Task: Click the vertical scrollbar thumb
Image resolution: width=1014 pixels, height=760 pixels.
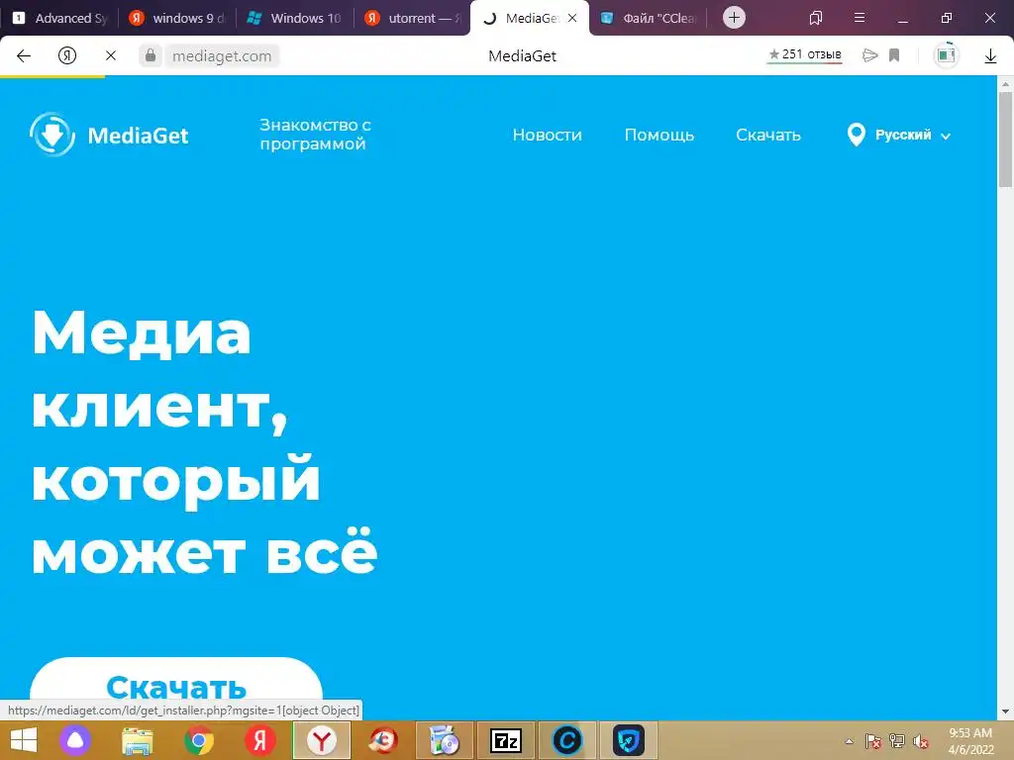Action: pos(1005,139)
